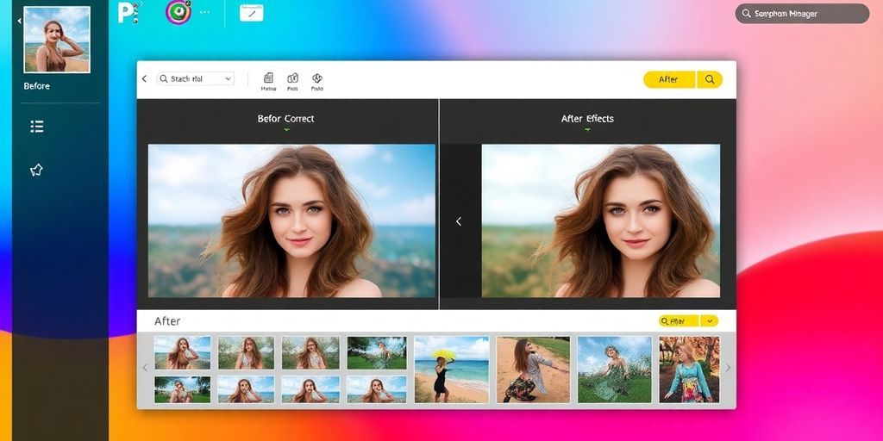Open first small thumbnail in the top row
The width and height of the screenshot is (883, 441).
(183, 352)
